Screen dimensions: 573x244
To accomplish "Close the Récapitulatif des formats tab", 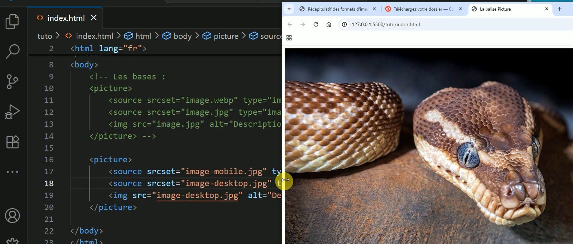I will tap(375, 9).
